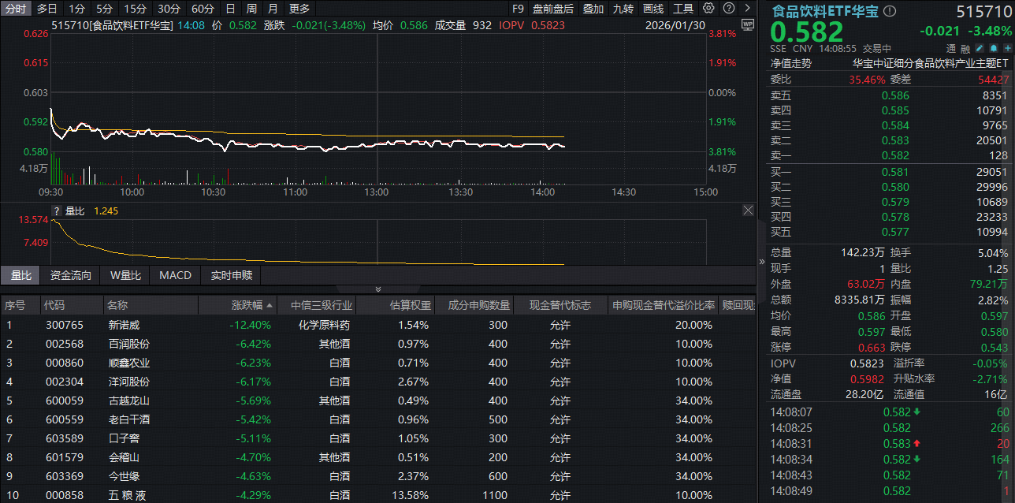
Task: Open chart settings gear icon
Action: [x=708, y=9]
